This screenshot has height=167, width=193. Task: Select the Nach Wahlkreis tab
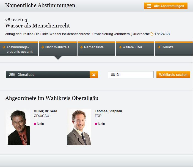tap(57, 47)
